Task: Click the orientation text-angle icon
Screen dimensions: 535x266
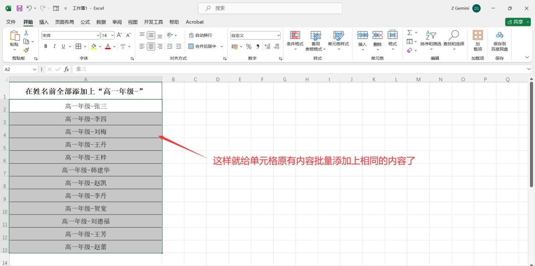Action: tap(170, 35)
